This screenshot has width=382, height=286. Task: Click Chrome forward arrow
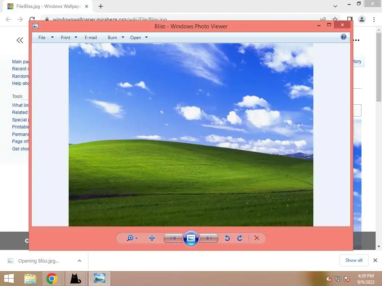[x=20, y=19]
